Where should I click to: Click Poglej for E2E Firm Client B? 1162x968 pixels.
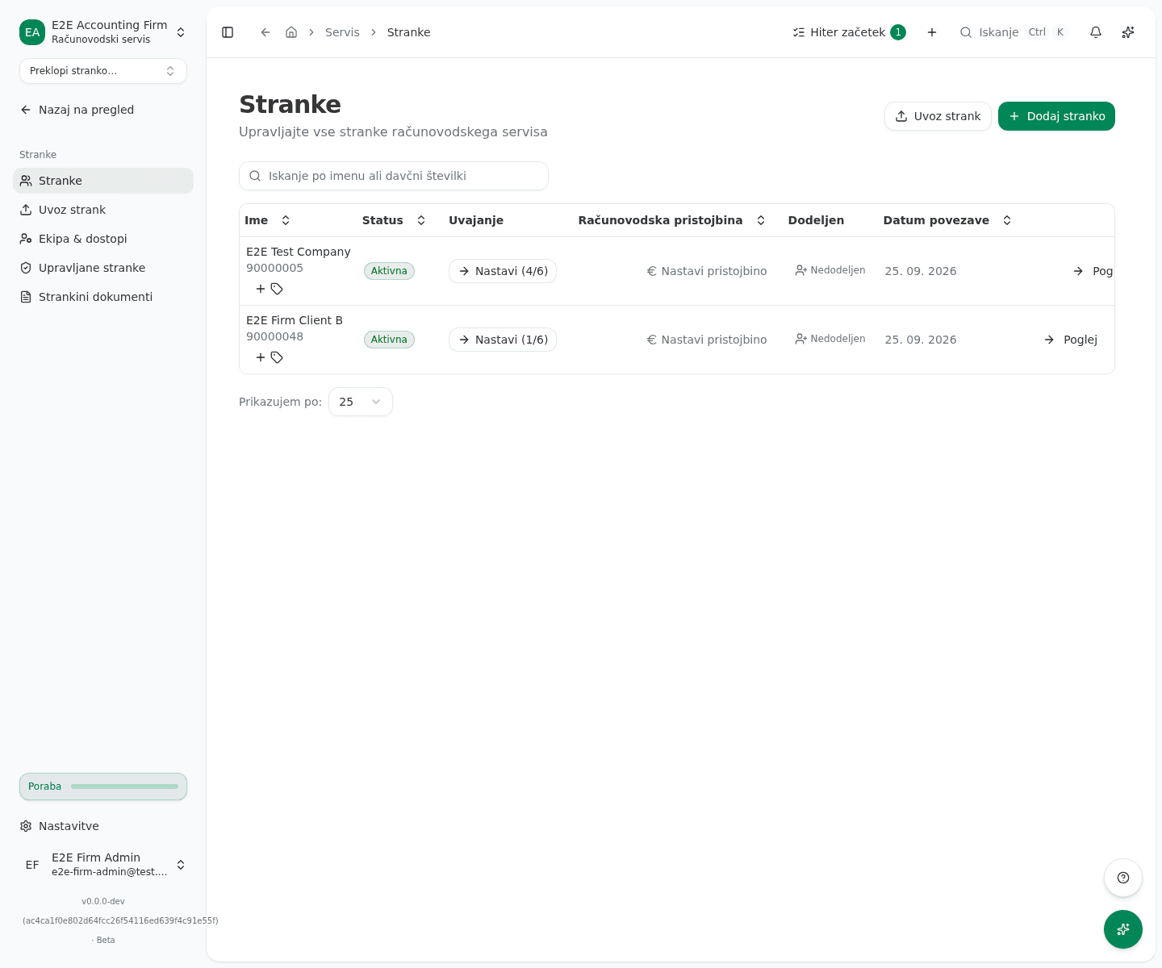(1070, 340)
